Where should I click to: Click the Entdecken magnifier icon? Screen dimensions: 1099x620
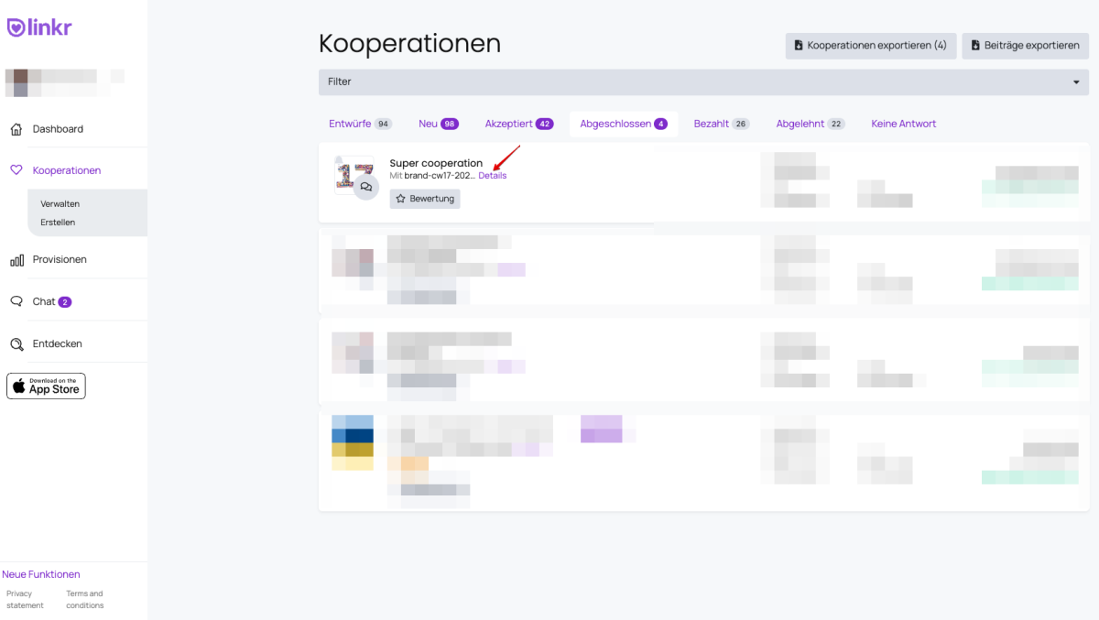(x=16, y=344)
